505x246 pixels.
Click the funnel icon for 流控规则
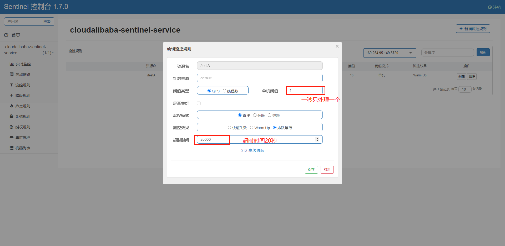12,85
